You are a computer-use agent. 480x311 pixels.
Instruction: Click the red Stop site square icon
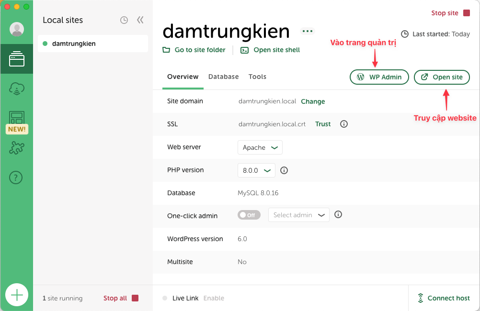click(467, 13)
